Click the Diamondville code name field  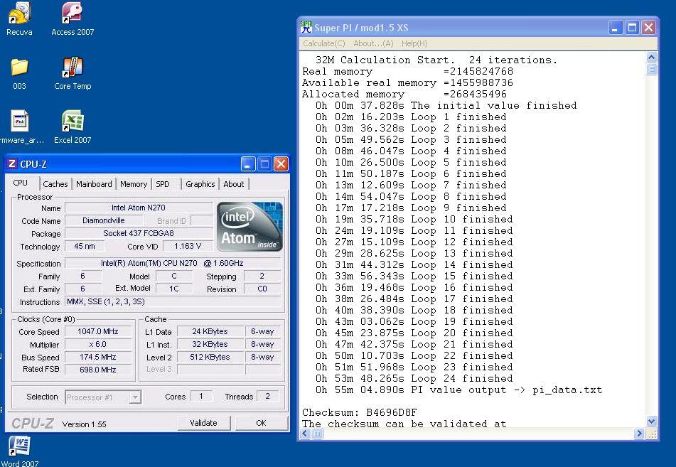click(104, 221)
